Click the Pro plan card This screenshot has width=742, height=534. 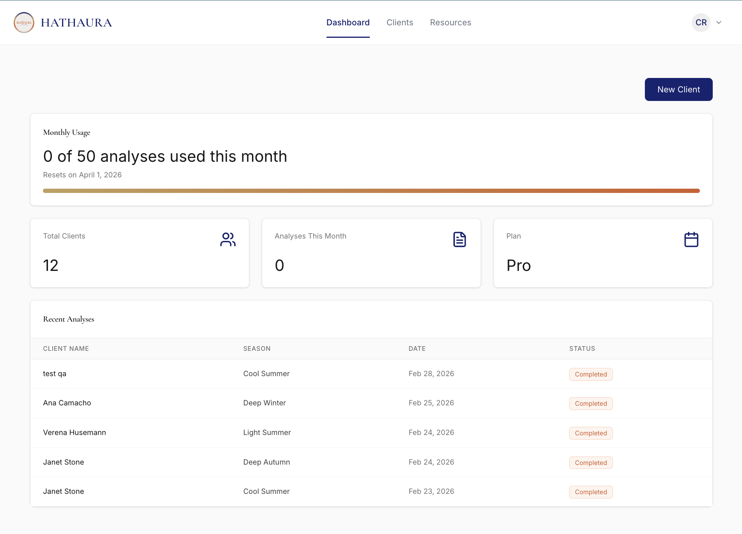pyautogui.click(x=603, y=253)
